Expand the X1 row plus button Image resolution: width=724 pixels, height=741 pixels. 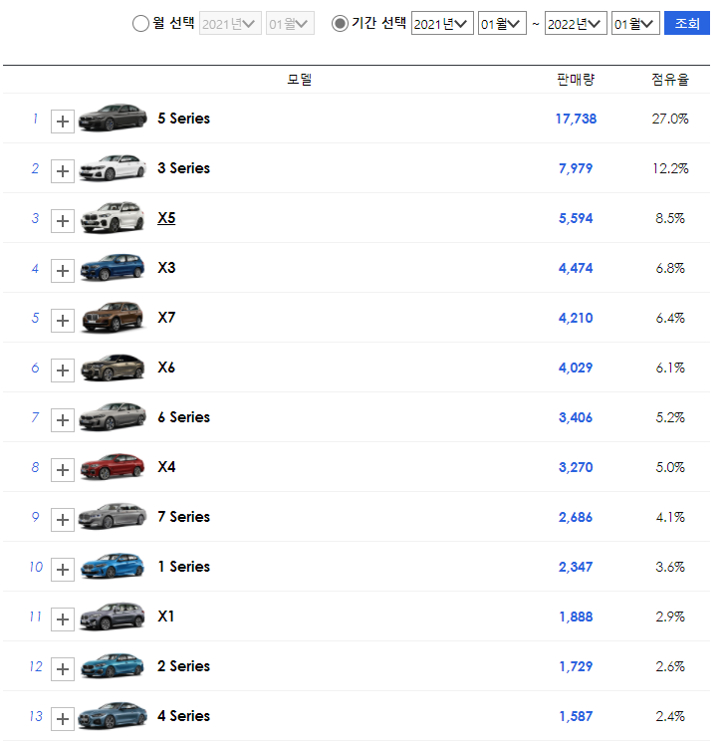click(x=63, y=619)
